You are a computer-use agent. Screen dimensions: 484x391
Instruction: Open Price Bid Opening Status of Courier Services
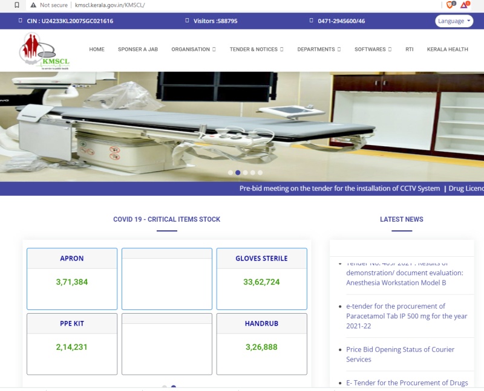tap(400, 354)
